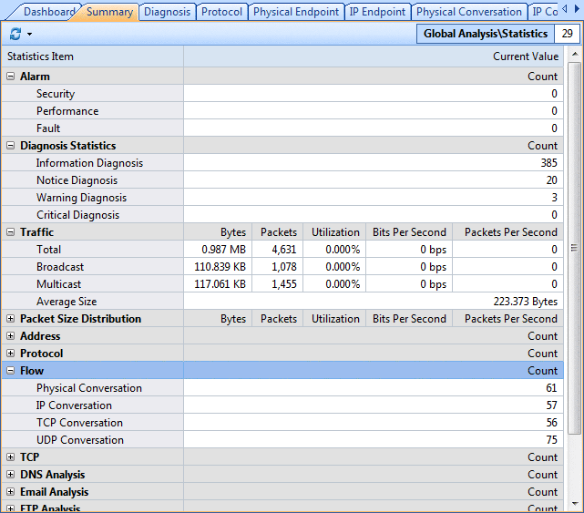The width and height of the screenshot is (584, 513).
Task: Expand the Address group
Action: pyautogui.click(x=10, y=336)
